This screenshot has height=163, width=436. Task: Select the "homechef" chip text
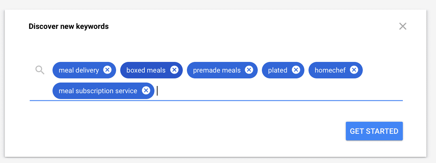(330, 70)
